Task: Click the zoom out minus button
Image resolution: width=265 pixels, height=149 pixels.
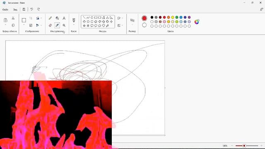Action: point(232,146)
